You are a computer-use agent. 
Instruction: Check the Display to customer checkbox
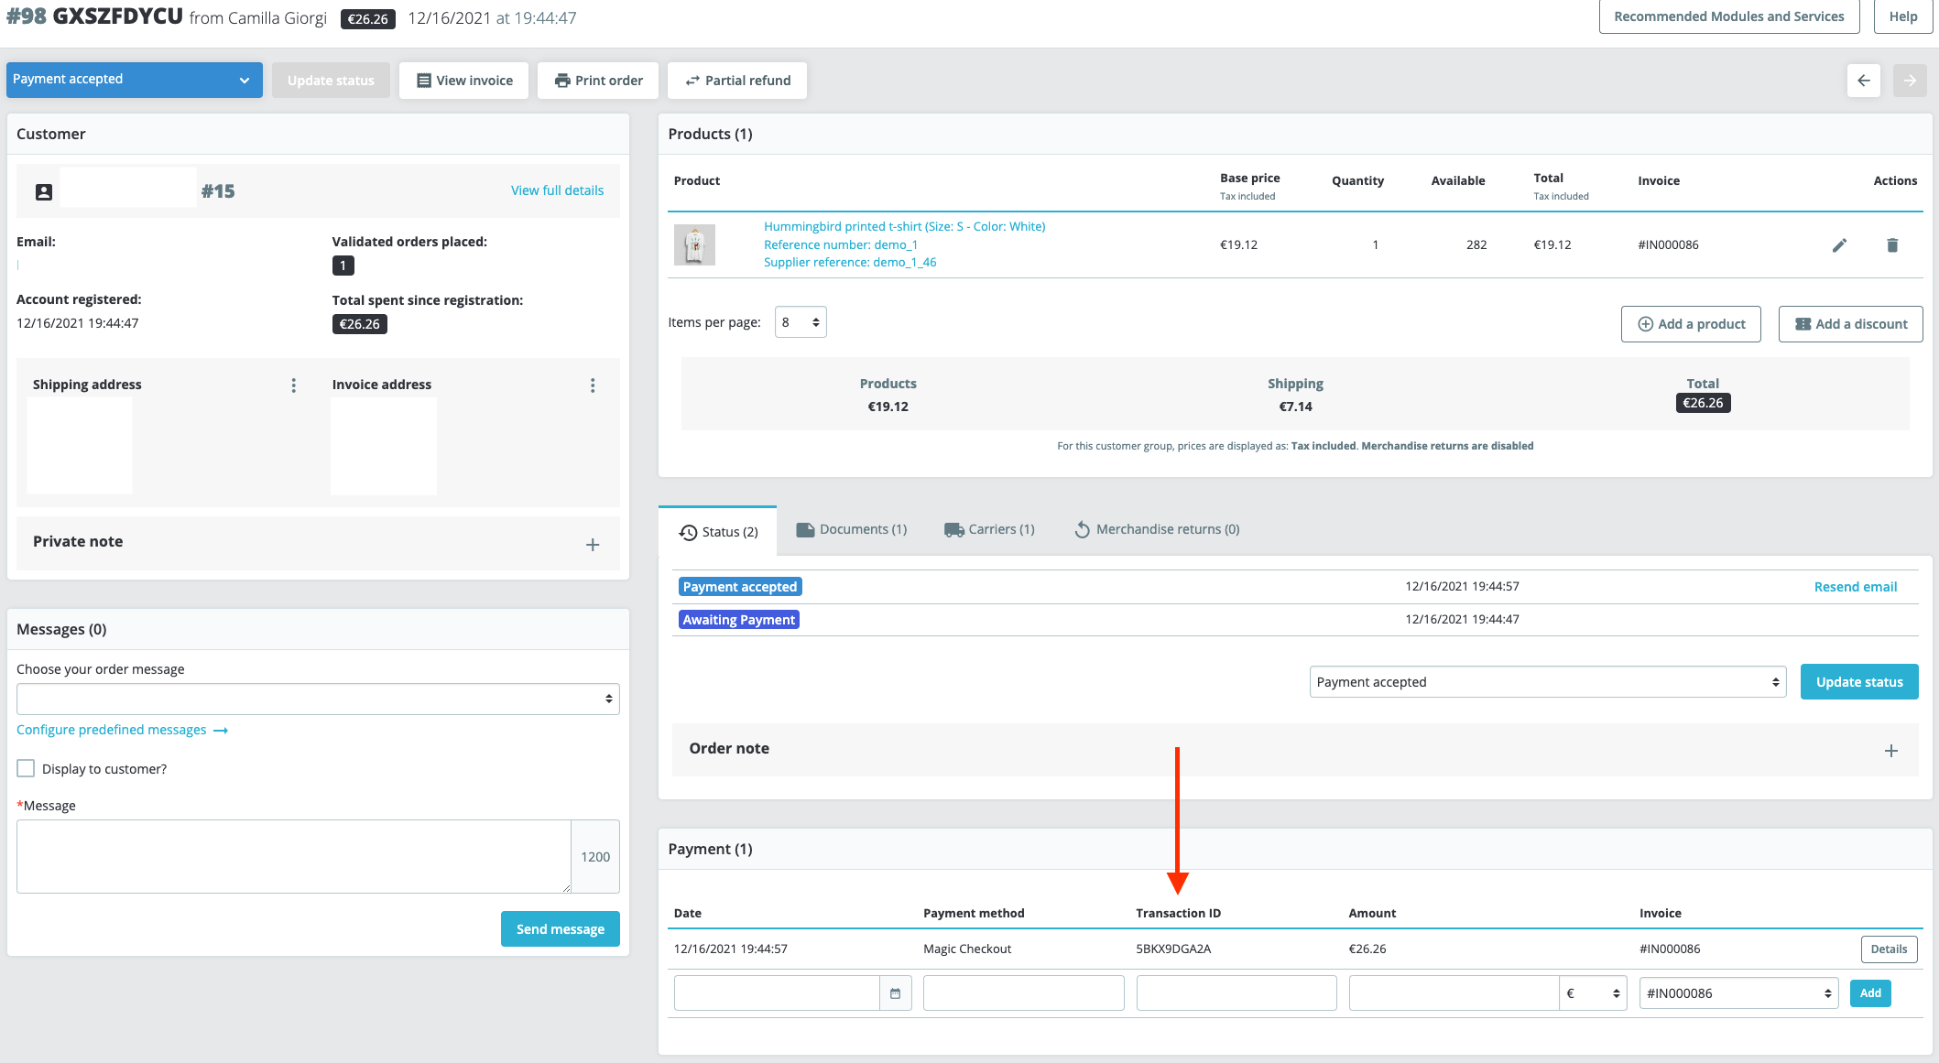(x=27, y=768)
